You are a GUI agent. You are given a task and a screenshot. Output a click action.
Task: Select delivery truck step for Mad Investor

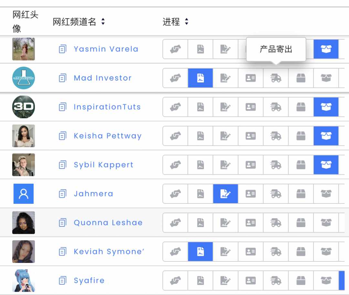click(x=276, y=78)
